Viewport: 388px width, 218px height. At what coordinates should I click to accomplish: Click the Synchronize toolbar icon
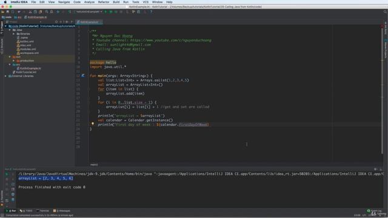tap(13, 12)
